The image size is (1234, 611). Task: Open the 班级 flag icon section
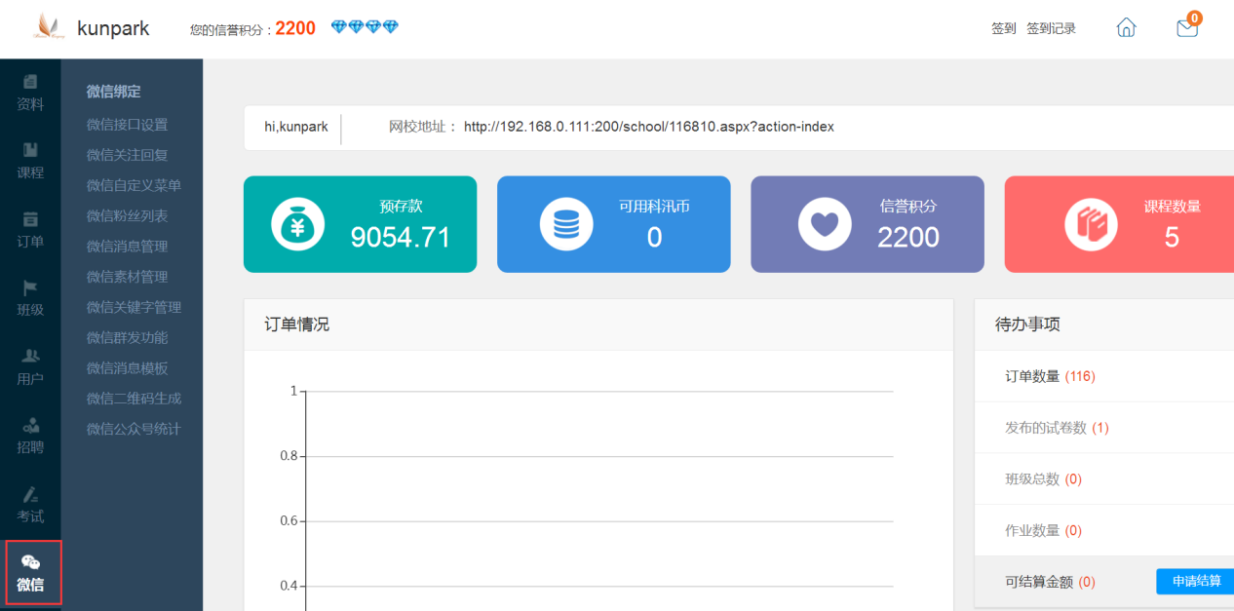point(30,298)
